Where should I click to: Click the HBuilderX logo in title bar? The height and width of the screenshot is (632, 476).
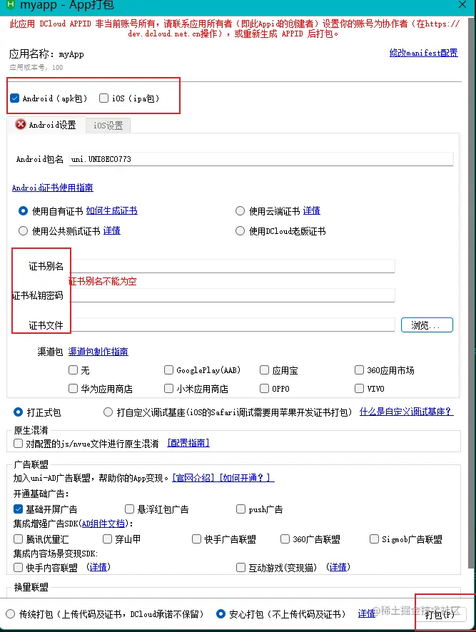coord(11,5)
